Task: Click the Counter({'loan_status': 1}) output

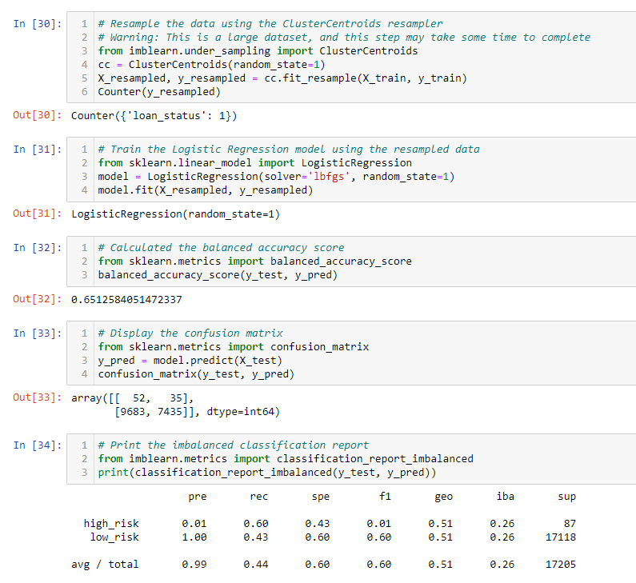Action: (154, 116)
